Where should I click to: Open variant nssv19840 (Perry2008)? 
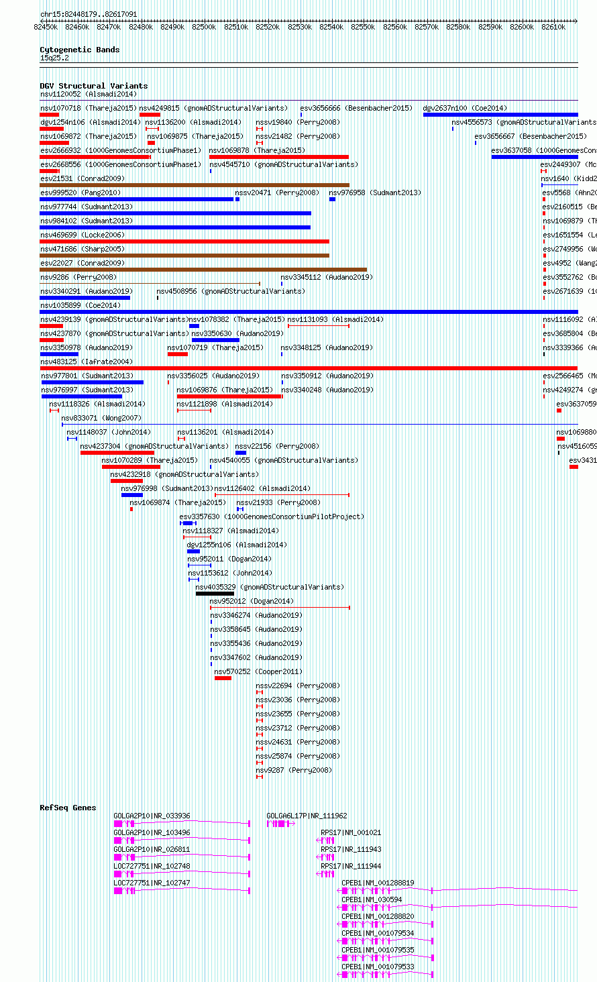click(x=298, y=122)
